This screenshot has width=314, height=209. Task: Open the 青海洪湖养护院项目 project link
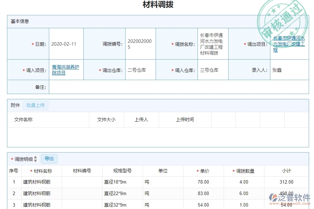tap(66, 69)
